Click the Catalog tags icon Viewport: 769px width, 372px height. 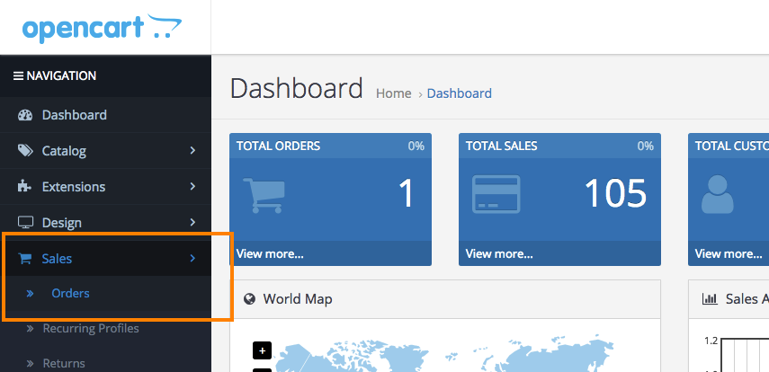(x=25, y=151)
